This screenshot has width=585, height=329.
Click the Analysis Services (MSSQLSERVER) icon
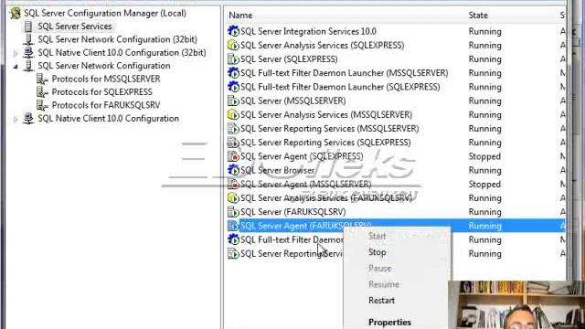233,114
